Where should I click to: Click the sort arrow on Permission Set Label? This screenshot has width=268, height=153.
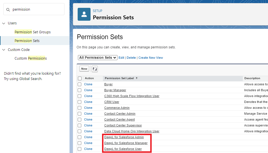(x=137, y=78)
